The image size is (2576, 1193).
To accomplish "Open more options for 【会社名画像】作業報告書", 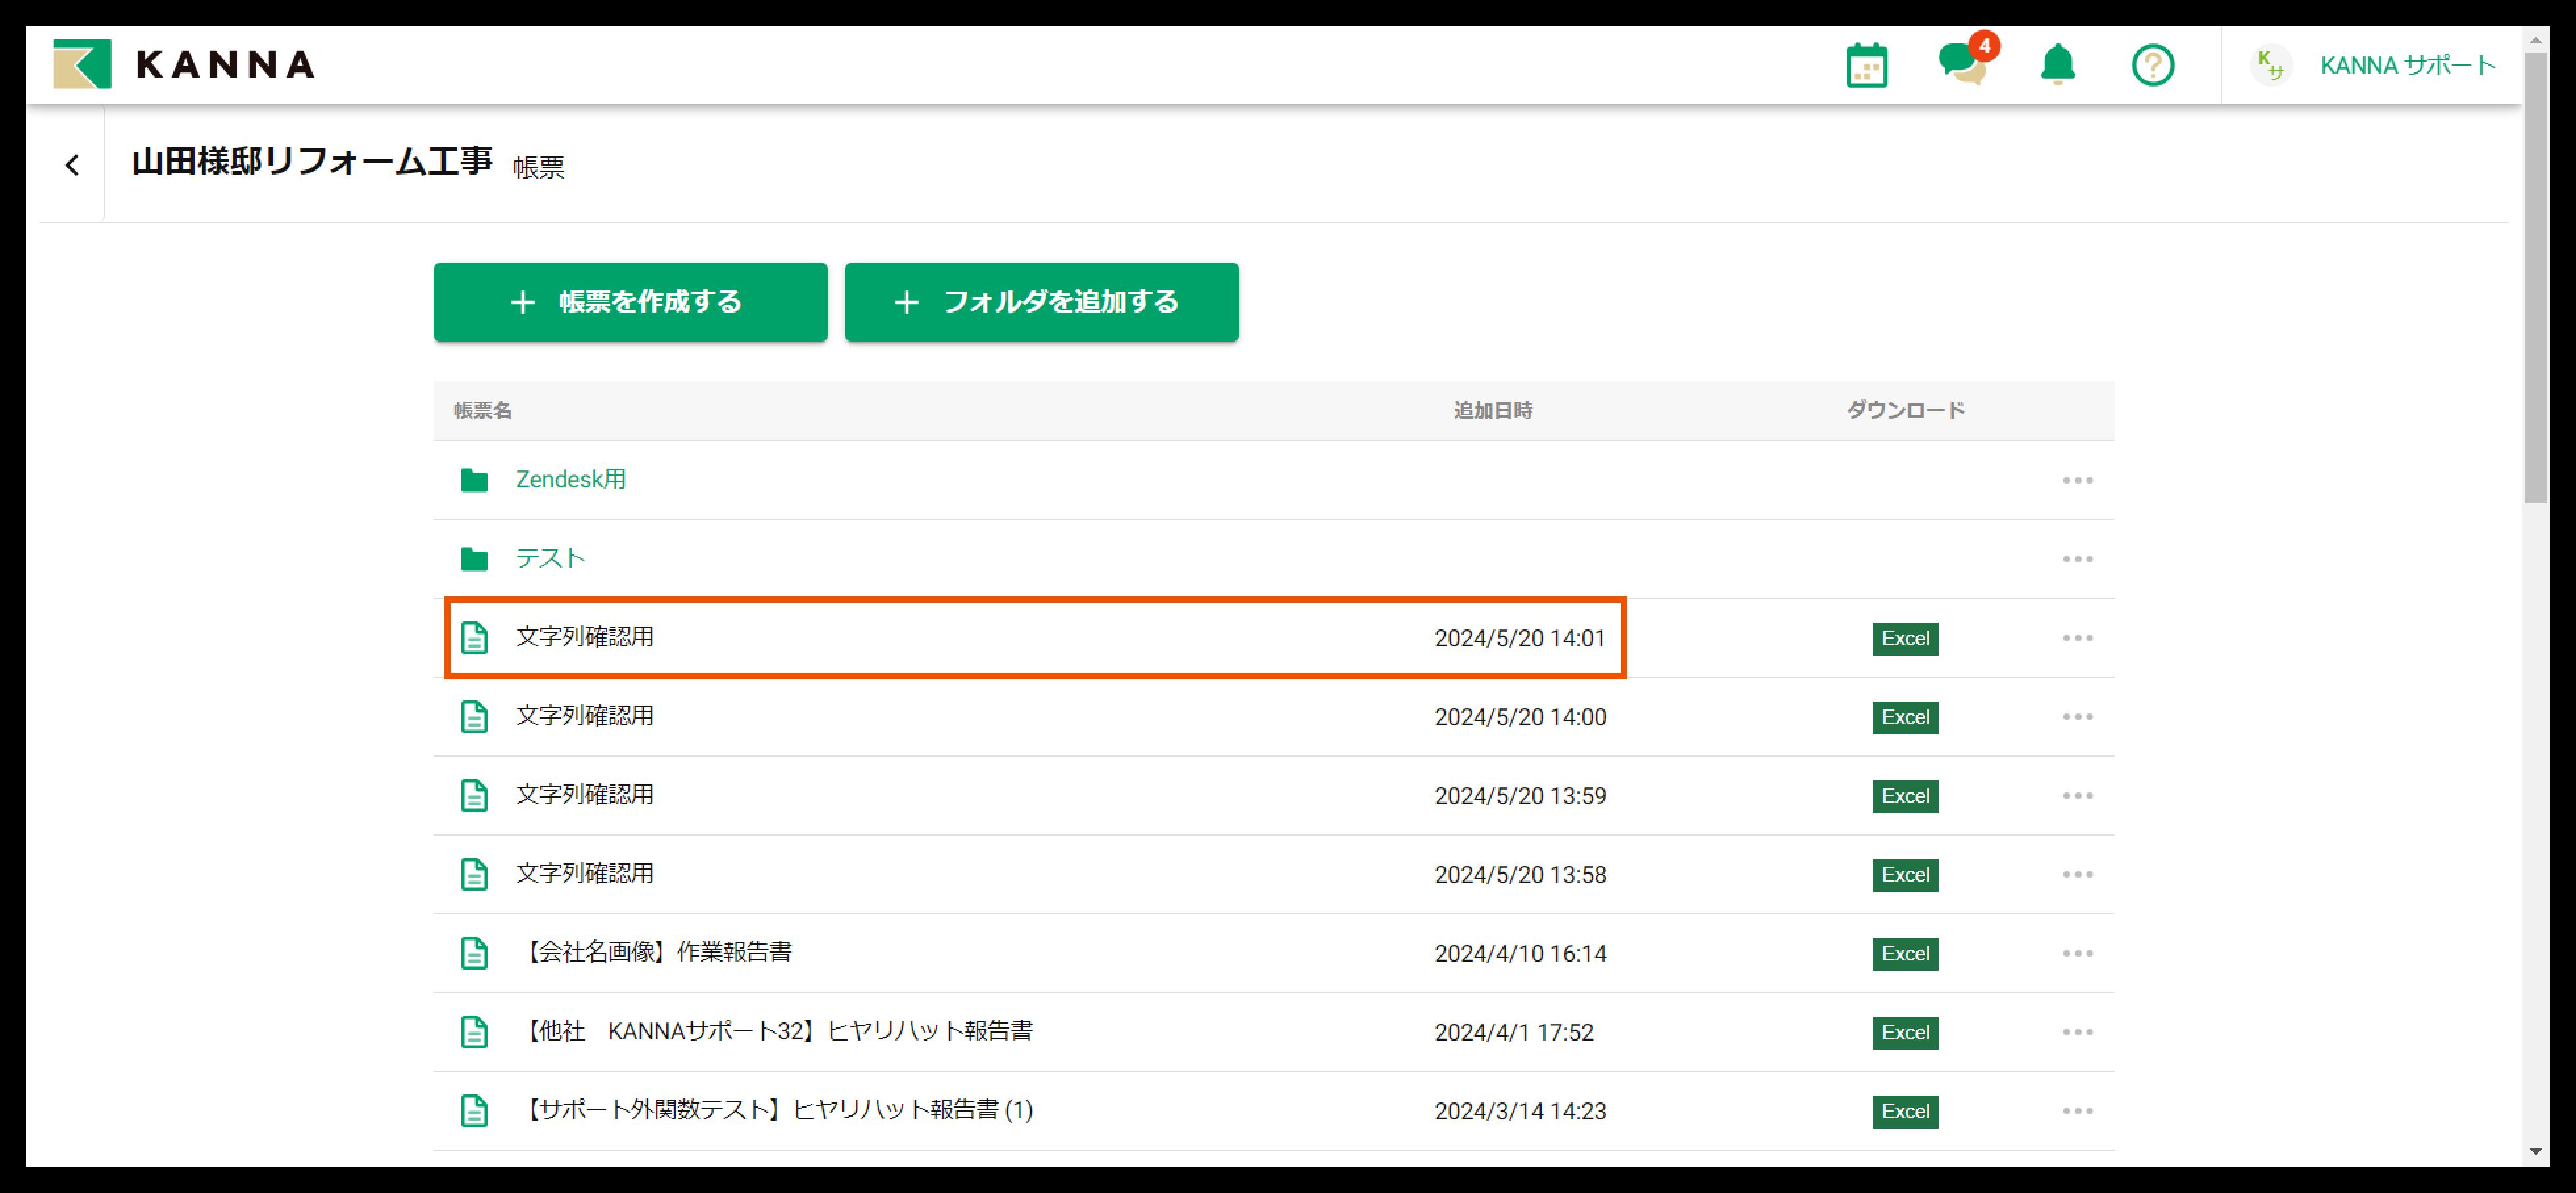I will [2077, 953].
